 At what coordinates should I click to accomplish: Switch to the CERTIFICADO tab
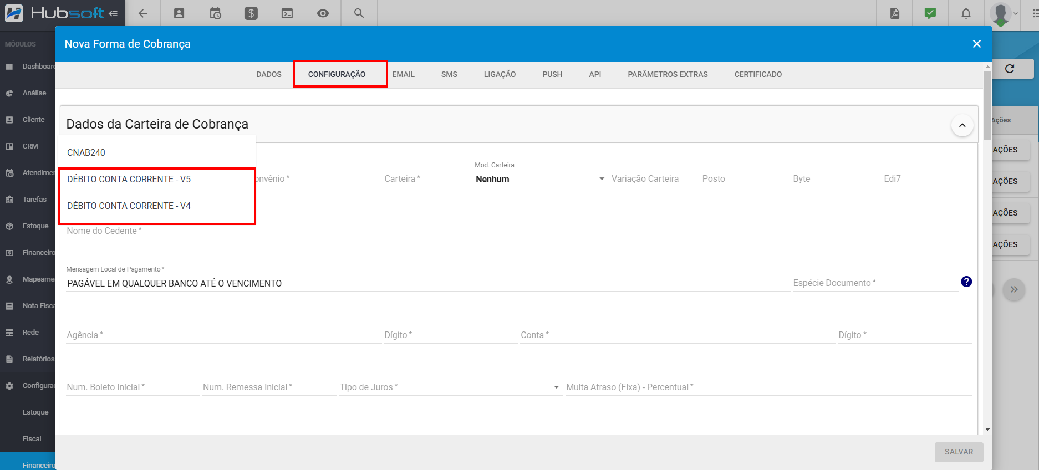click(x=758, y=74)
